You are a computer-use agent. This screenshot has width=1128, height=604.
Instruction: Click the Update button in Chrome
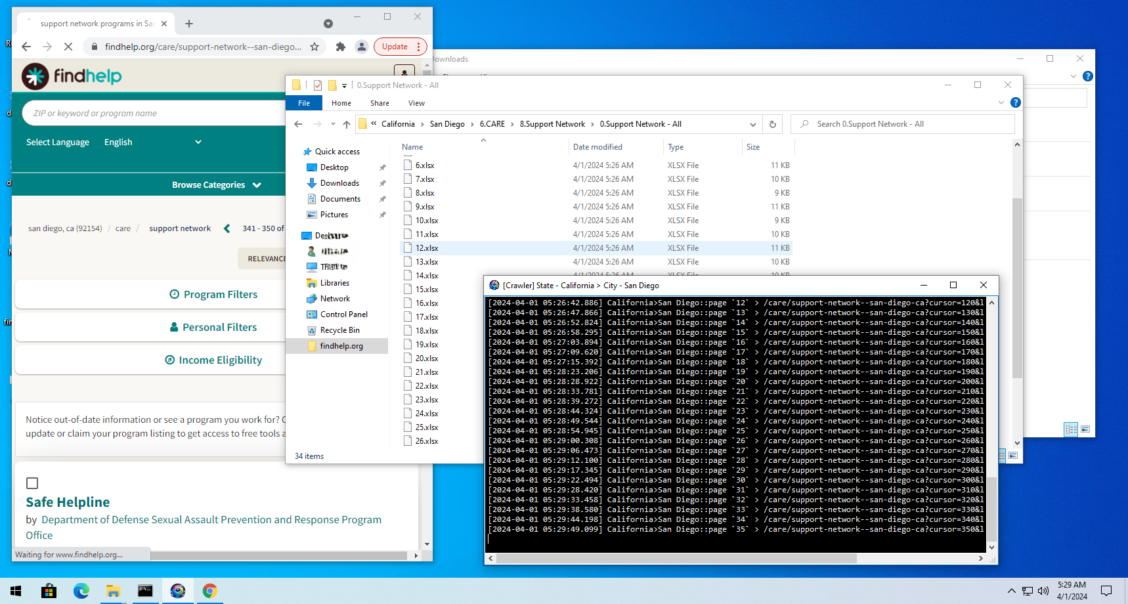click(395, 47)
